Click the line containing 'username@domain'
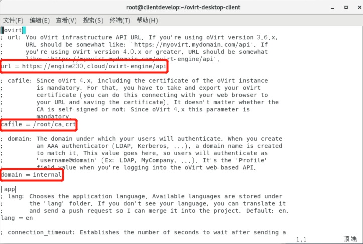 [x=152, y=160]
